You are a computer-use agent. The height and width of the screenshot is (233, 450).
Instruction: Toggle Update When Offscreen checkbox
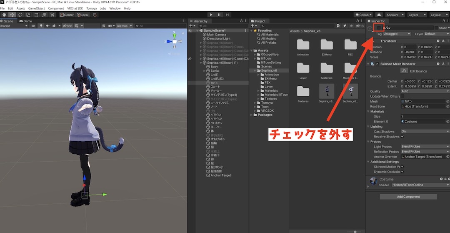pyautogui.click(x=402, y=96)
